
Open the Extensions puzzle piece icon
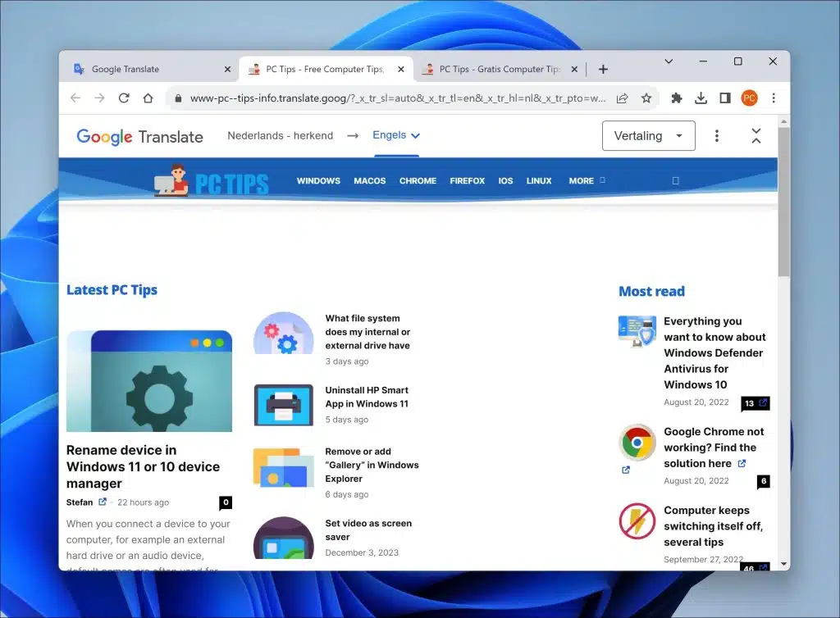point(677,98)
